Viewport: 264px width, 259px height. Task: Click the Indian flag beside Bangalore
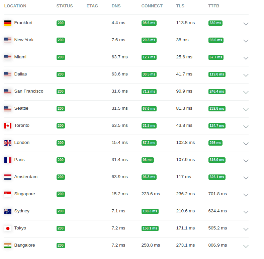click(x=8, y=246)
